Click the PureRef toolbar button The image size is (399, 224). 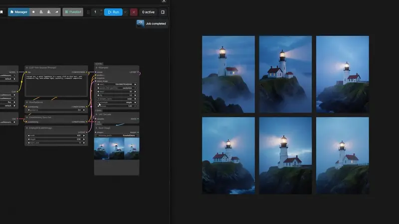coord(73,12)
